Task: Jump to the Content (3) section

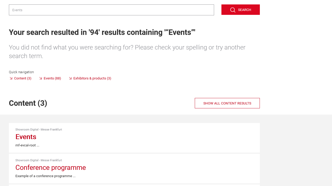Action: [x=22, y=78]
